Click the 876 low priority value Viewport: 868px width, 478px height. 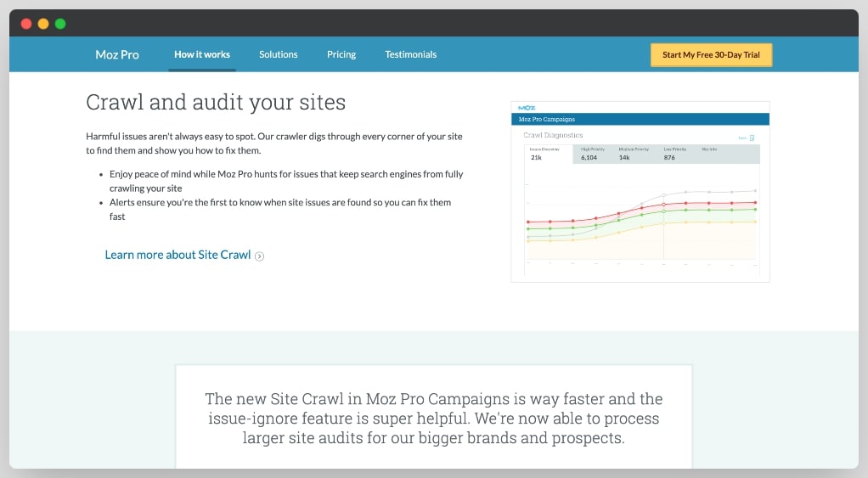click(669, 158)
